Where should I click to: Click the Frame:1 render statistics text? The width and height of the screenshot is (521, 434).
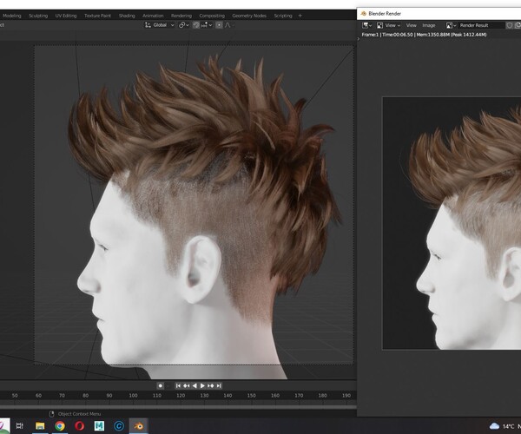pos(424,35)
